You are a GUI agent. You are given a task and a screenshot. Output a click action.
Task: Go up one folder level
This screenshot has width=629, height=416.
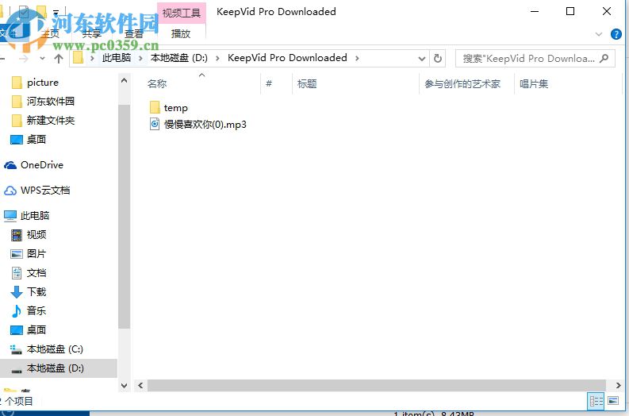[x=59, y=59]
